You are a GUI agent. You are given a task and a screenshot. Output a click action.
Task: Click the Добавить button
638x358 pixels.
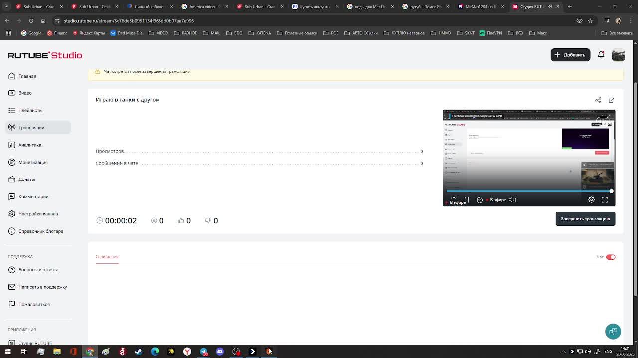(x=570, y=55)
